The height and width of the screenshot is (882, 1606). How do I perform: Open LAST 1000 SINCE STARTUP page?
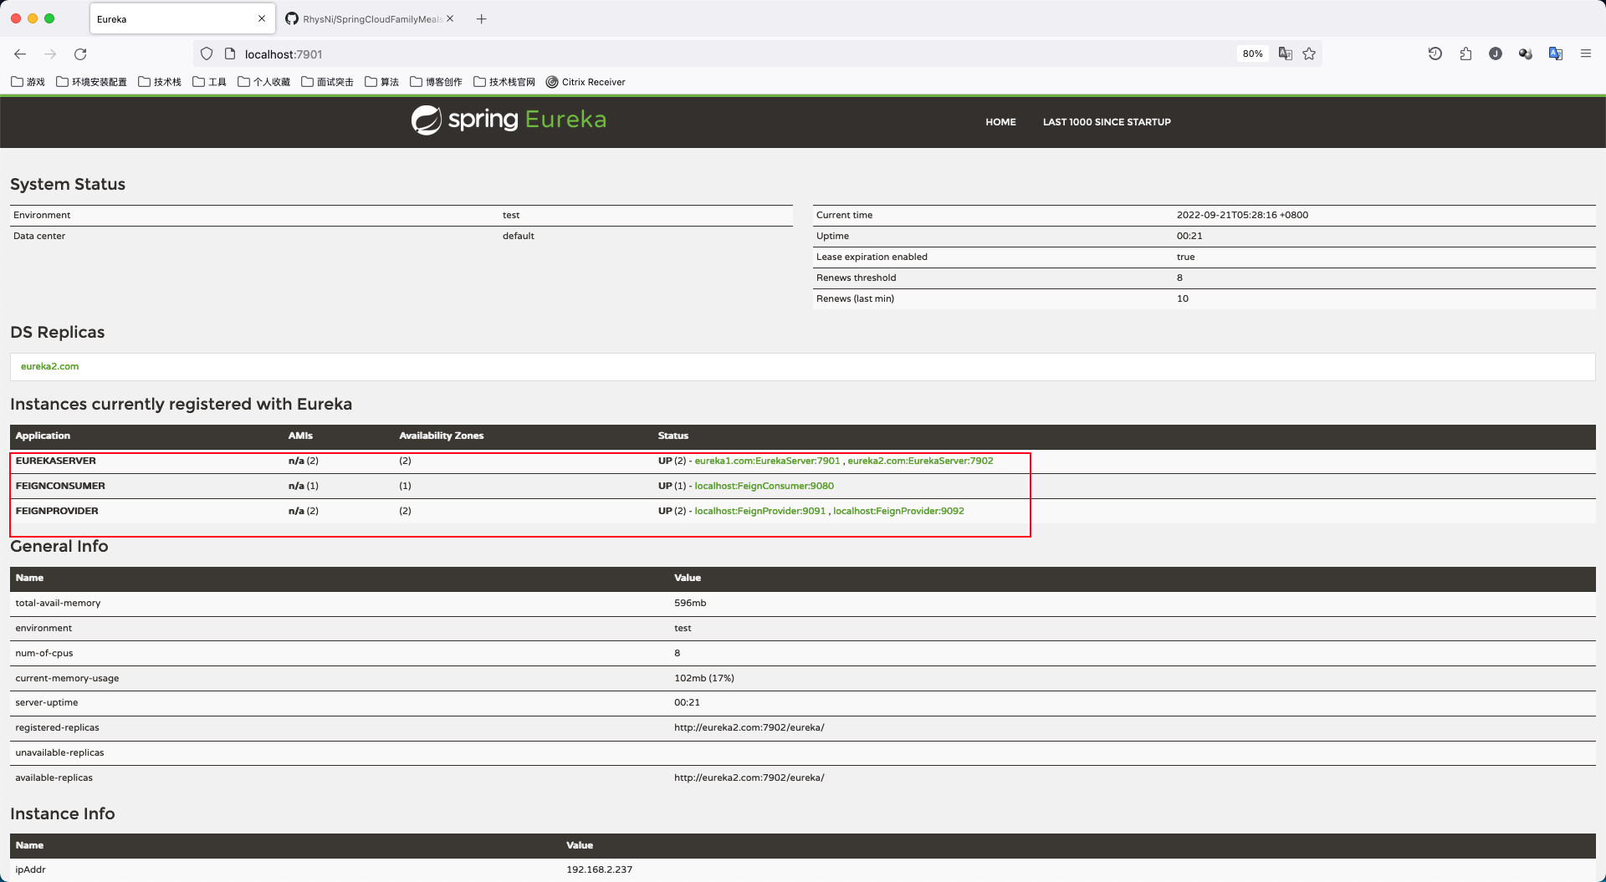[1107, 122]
